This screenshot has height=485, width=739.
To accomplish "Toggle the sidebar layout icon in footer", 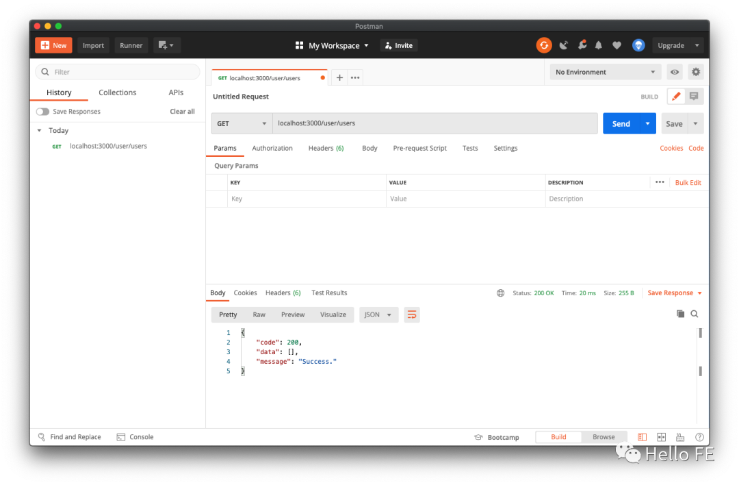I will [x=642, y=437].
